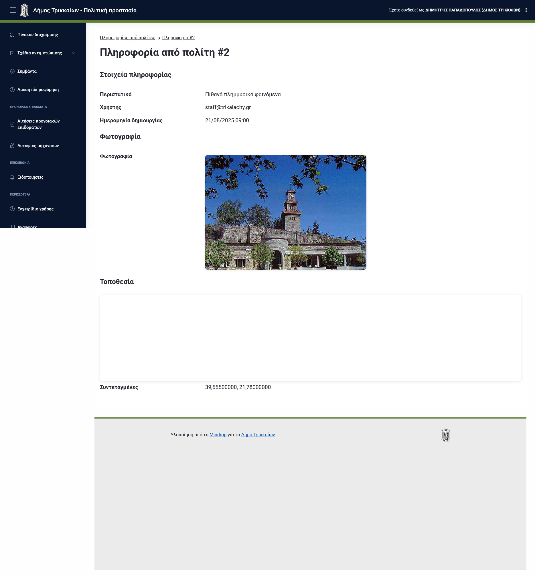Click the Ειδοποιήσεις bell icon
This screenshot has width=535, height=576.
click(12, 177)
